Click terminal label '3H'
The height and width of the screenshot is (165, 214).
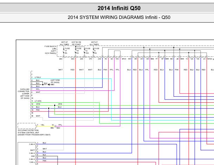tap(142, 59)
